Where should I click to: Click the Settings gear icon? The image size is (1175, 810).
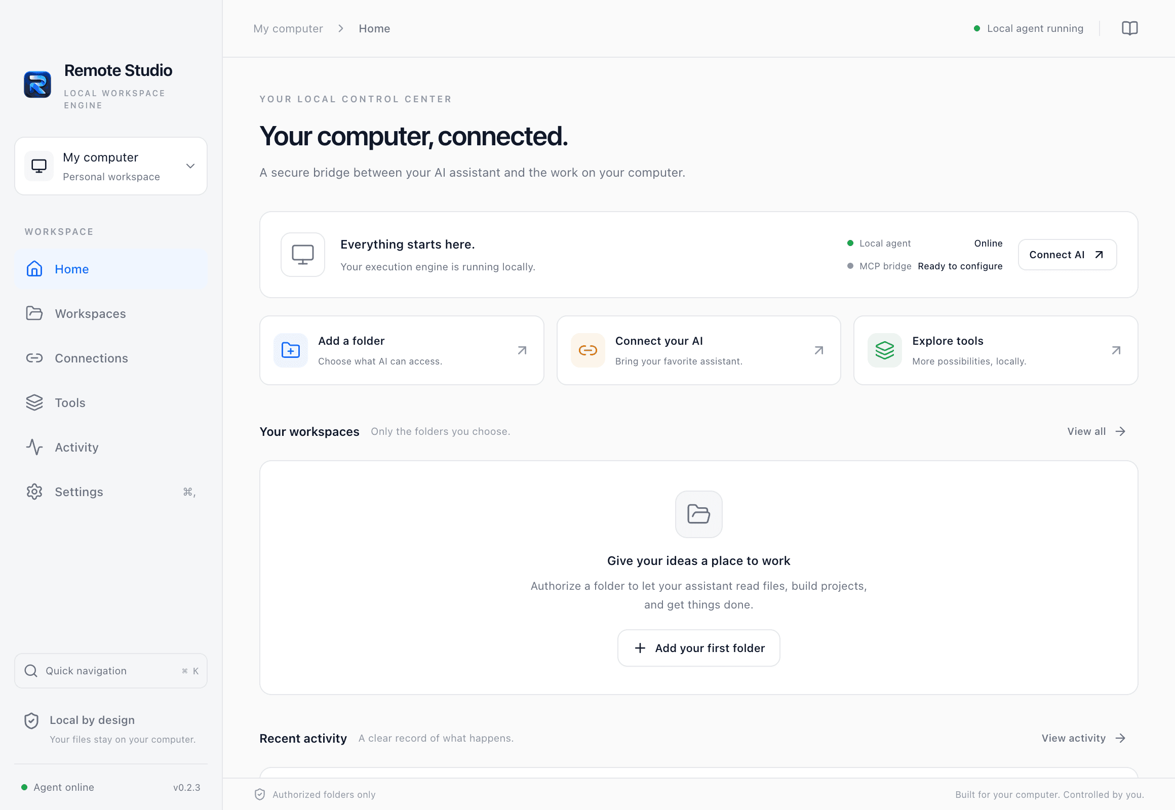click(34, 492)
